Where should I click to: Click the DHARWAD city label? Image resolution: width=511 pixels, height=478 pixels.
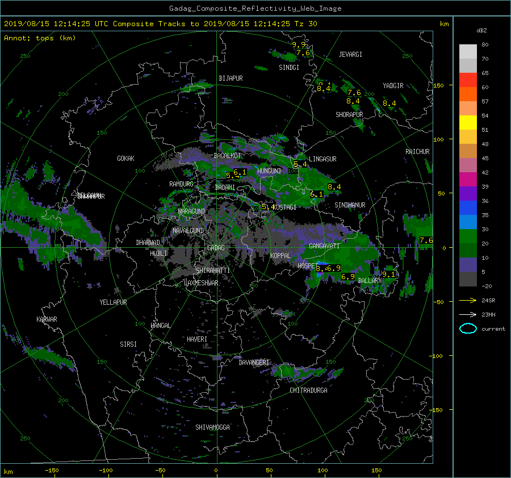[x=148, y=243]
